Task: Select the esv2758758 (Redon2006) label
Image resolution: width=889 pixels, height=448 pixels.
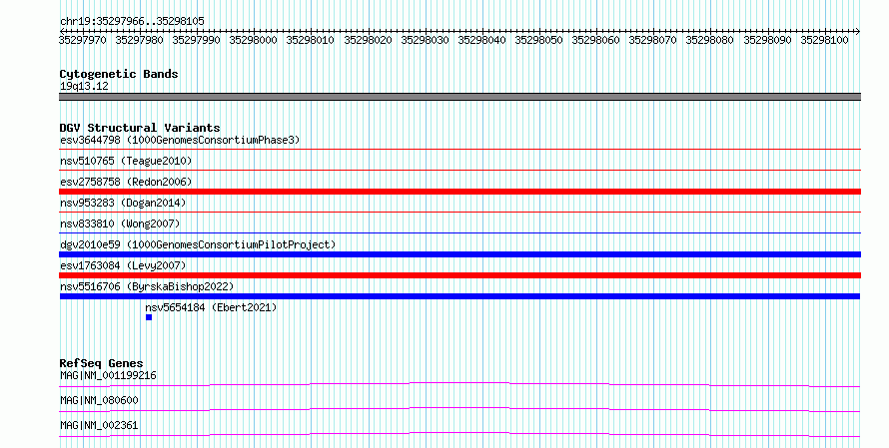Action: pos(126,182)
